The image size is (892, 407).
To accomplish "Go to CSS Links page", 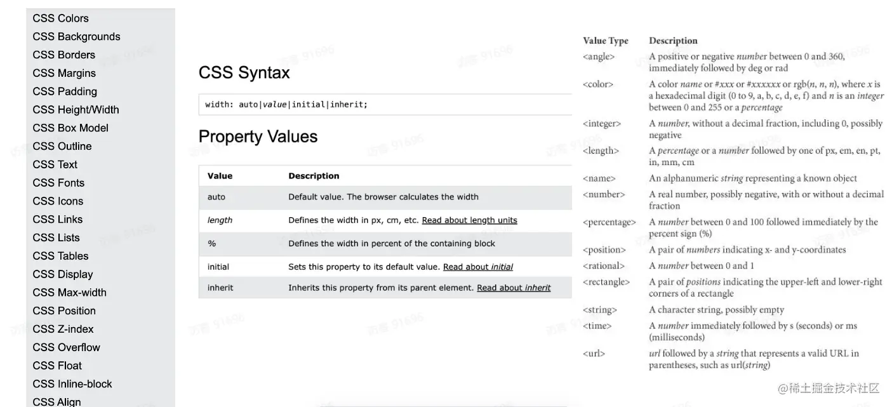I will pos(57,219).
